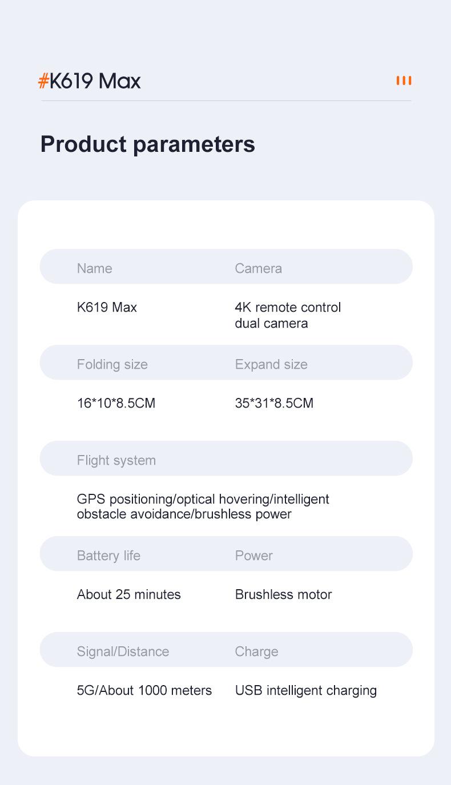Screen dimensions: 451x785
Task: Click the Charge label
Action: 256,651
